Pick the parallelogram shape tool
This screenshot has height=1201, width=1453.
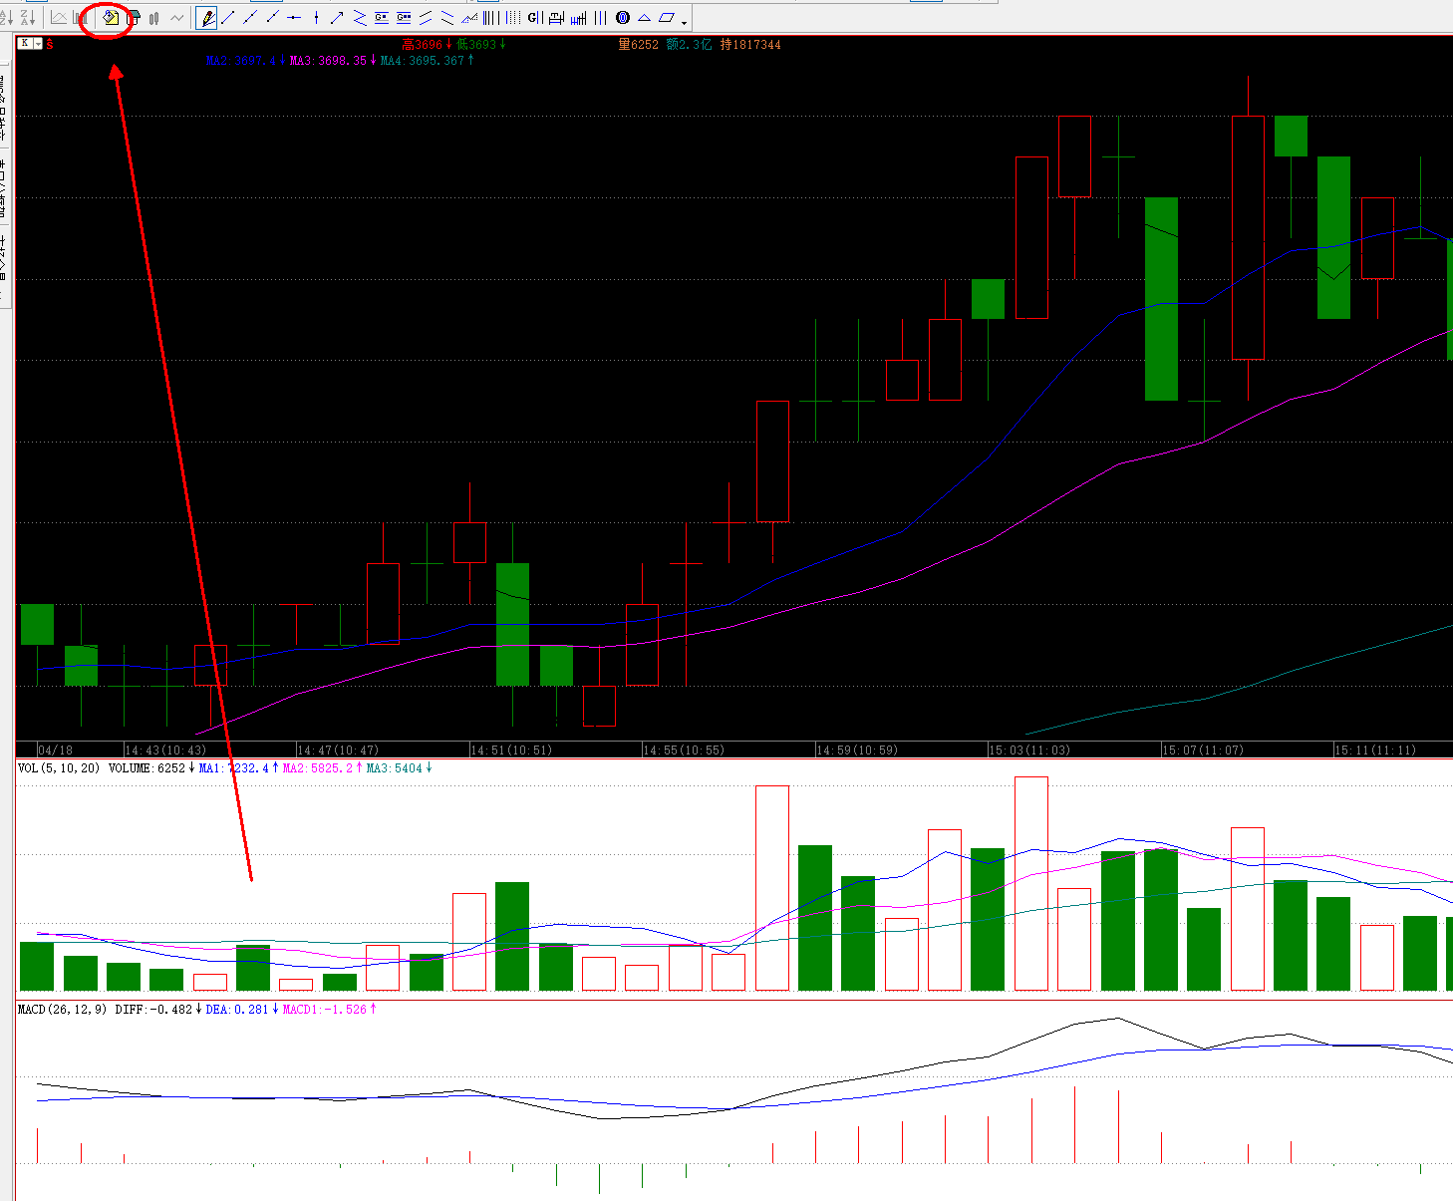coord(666,18)
